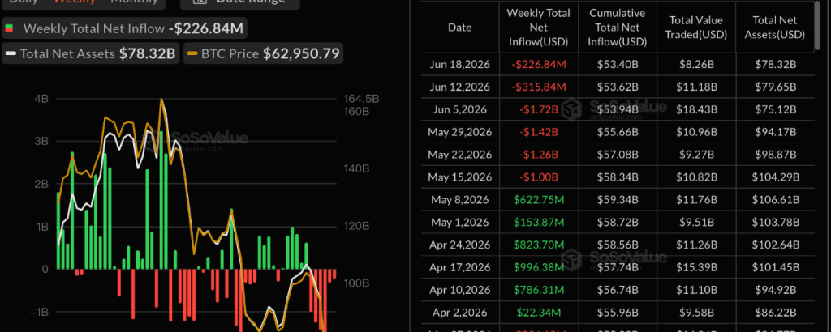
Task: Click the -$1.42B inflow value
Action: 539,132
